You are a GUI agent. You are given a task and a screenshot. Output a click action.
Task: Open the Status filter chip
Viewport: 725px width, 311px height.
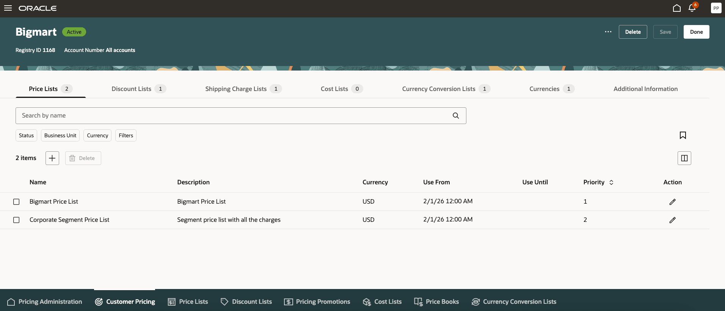tap(26, 135)
